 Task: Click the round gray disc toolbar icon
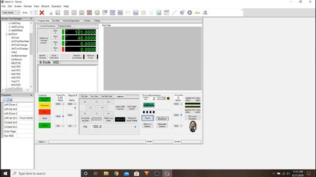pos(190,13)
